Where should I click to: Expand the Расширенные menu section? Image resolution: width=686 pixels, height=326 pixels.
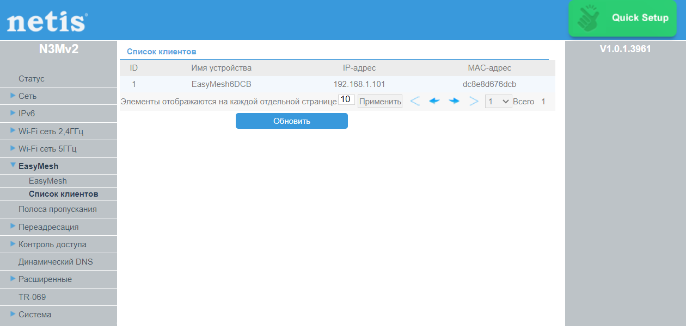click(45, 279)
